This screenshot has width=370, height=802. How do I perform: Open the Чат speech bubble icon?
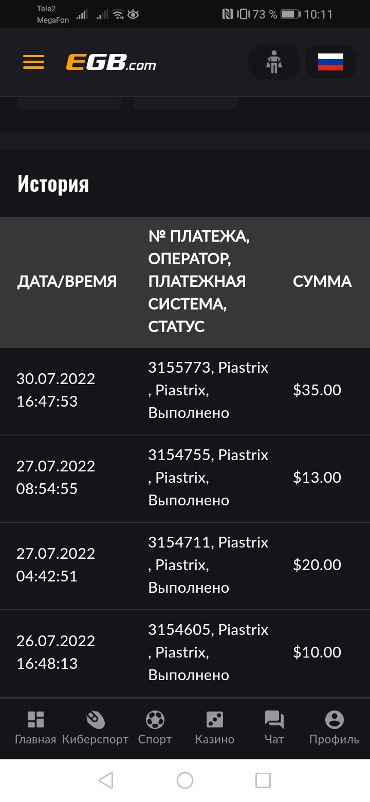274,720
